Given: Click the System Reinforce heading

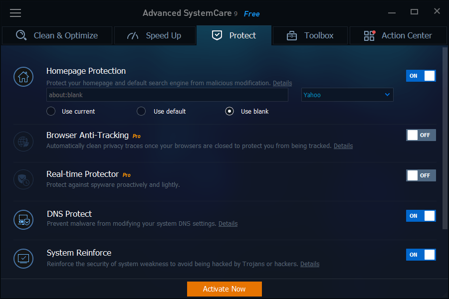Looking at the screenshot, I should [x=79, y=253].
